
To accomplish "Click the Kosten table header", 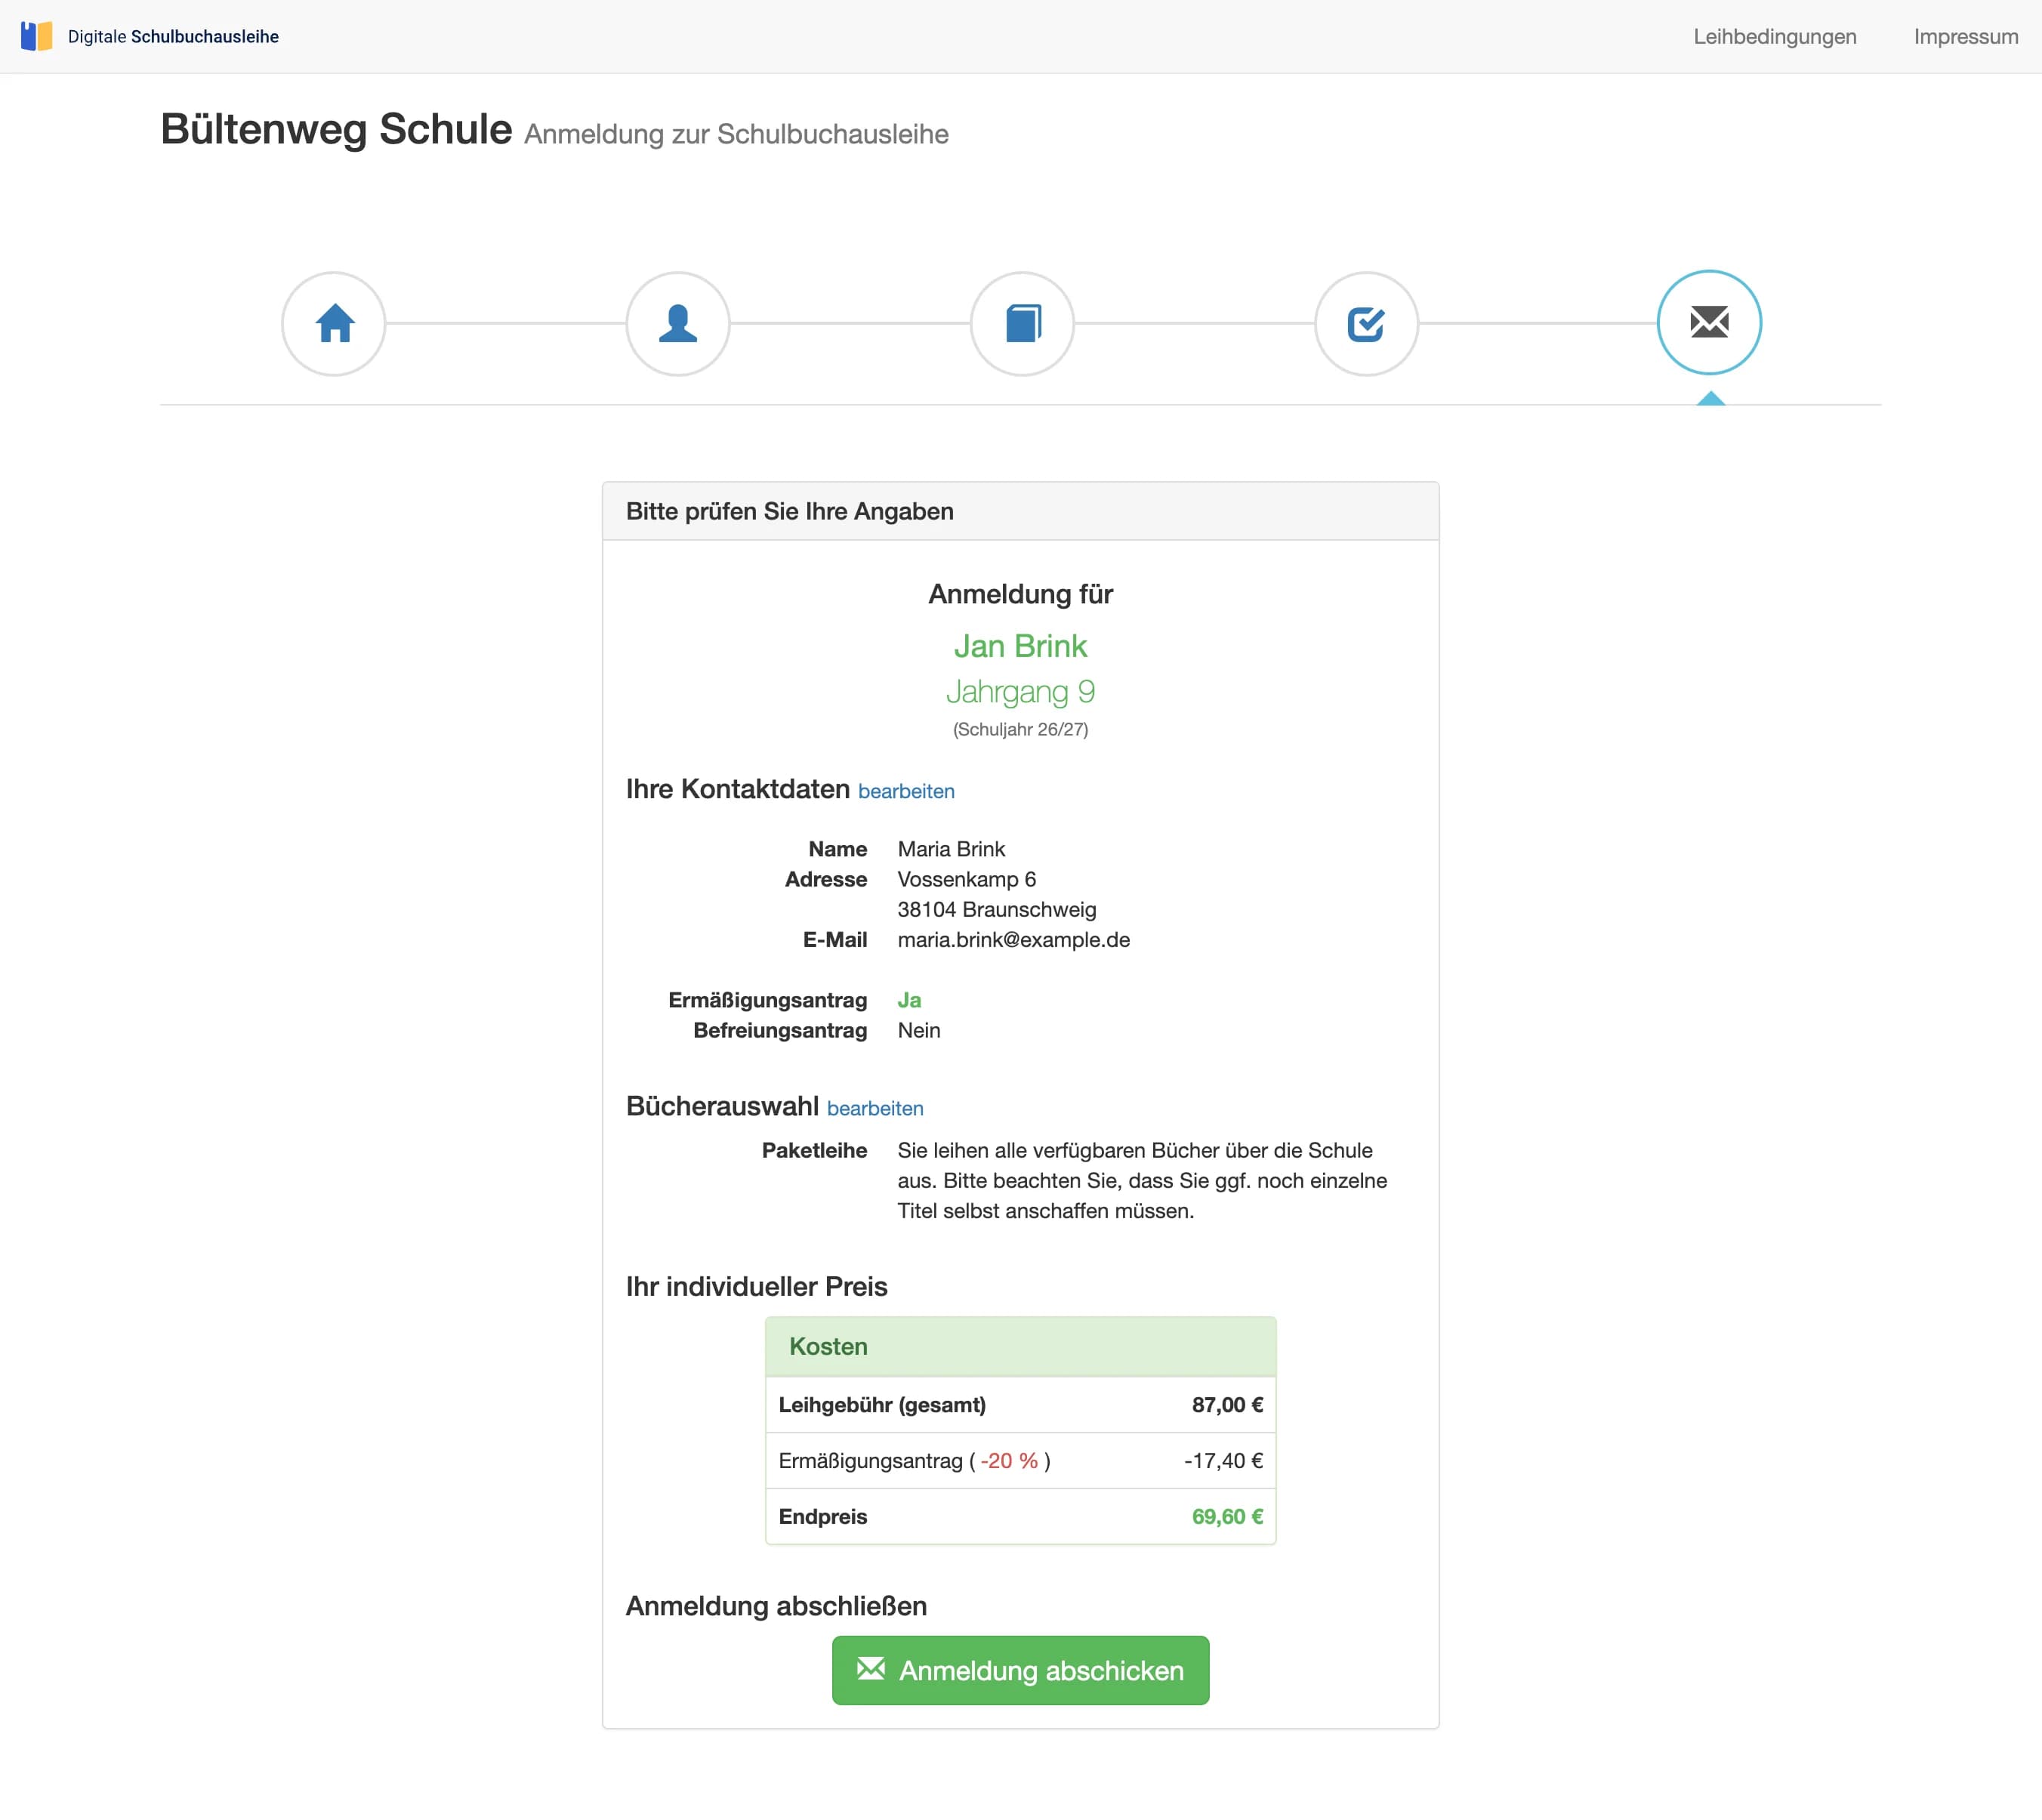I will point(827,1346).
